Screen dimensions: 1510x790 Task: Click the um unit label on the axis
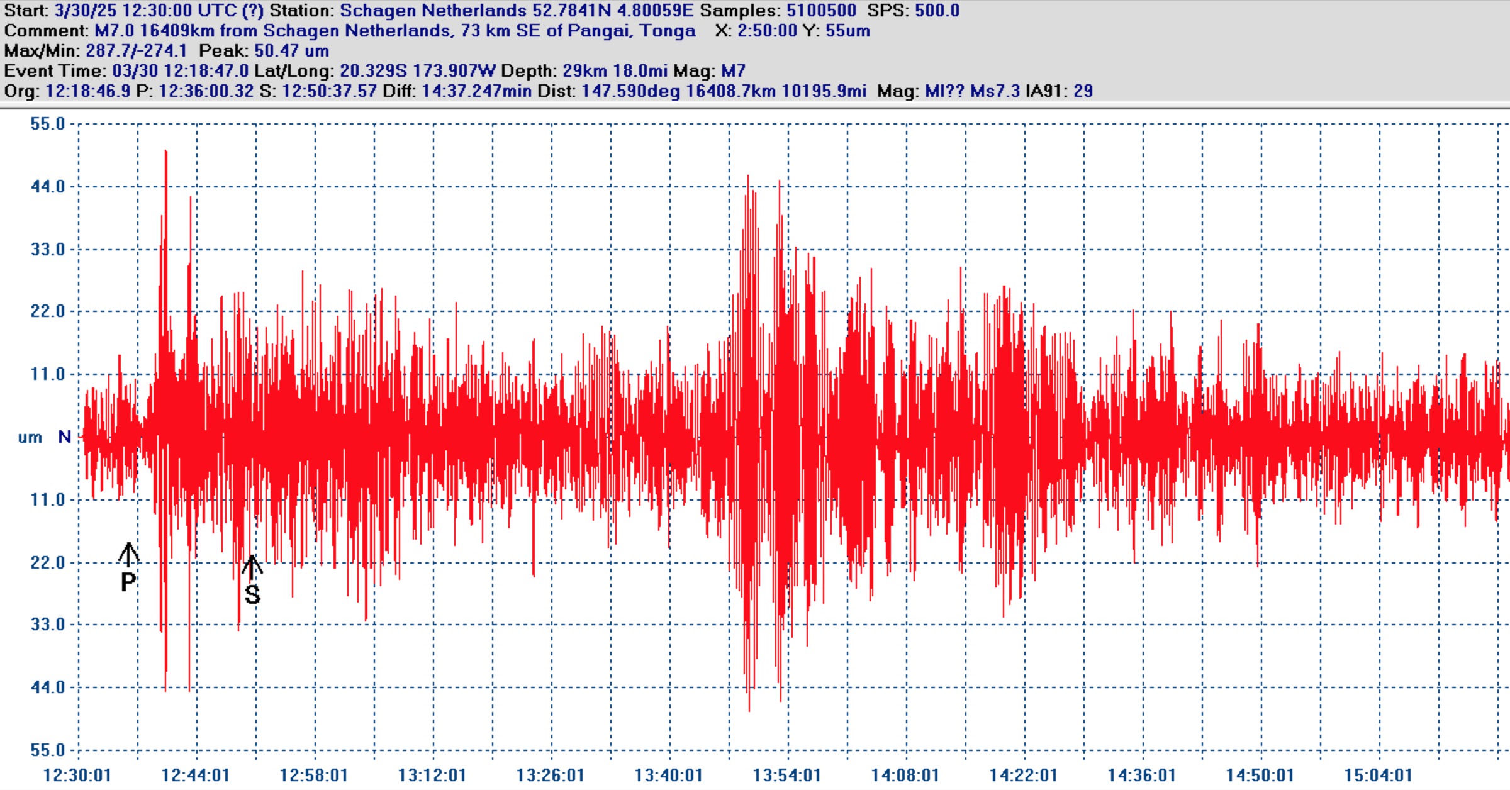[30, 438]
